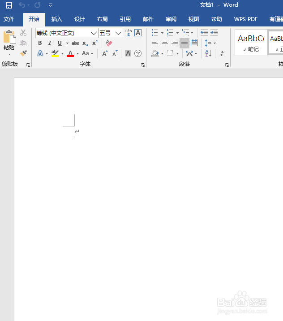The width and height of the screenshot is (283, 321).
Task: Toggle Bold formatting
Action: click(x=40, y=43)
